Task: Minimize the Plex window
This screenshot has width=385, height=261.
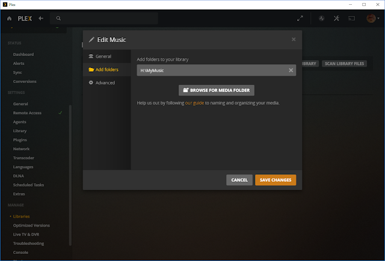Action: pos(350,5)
